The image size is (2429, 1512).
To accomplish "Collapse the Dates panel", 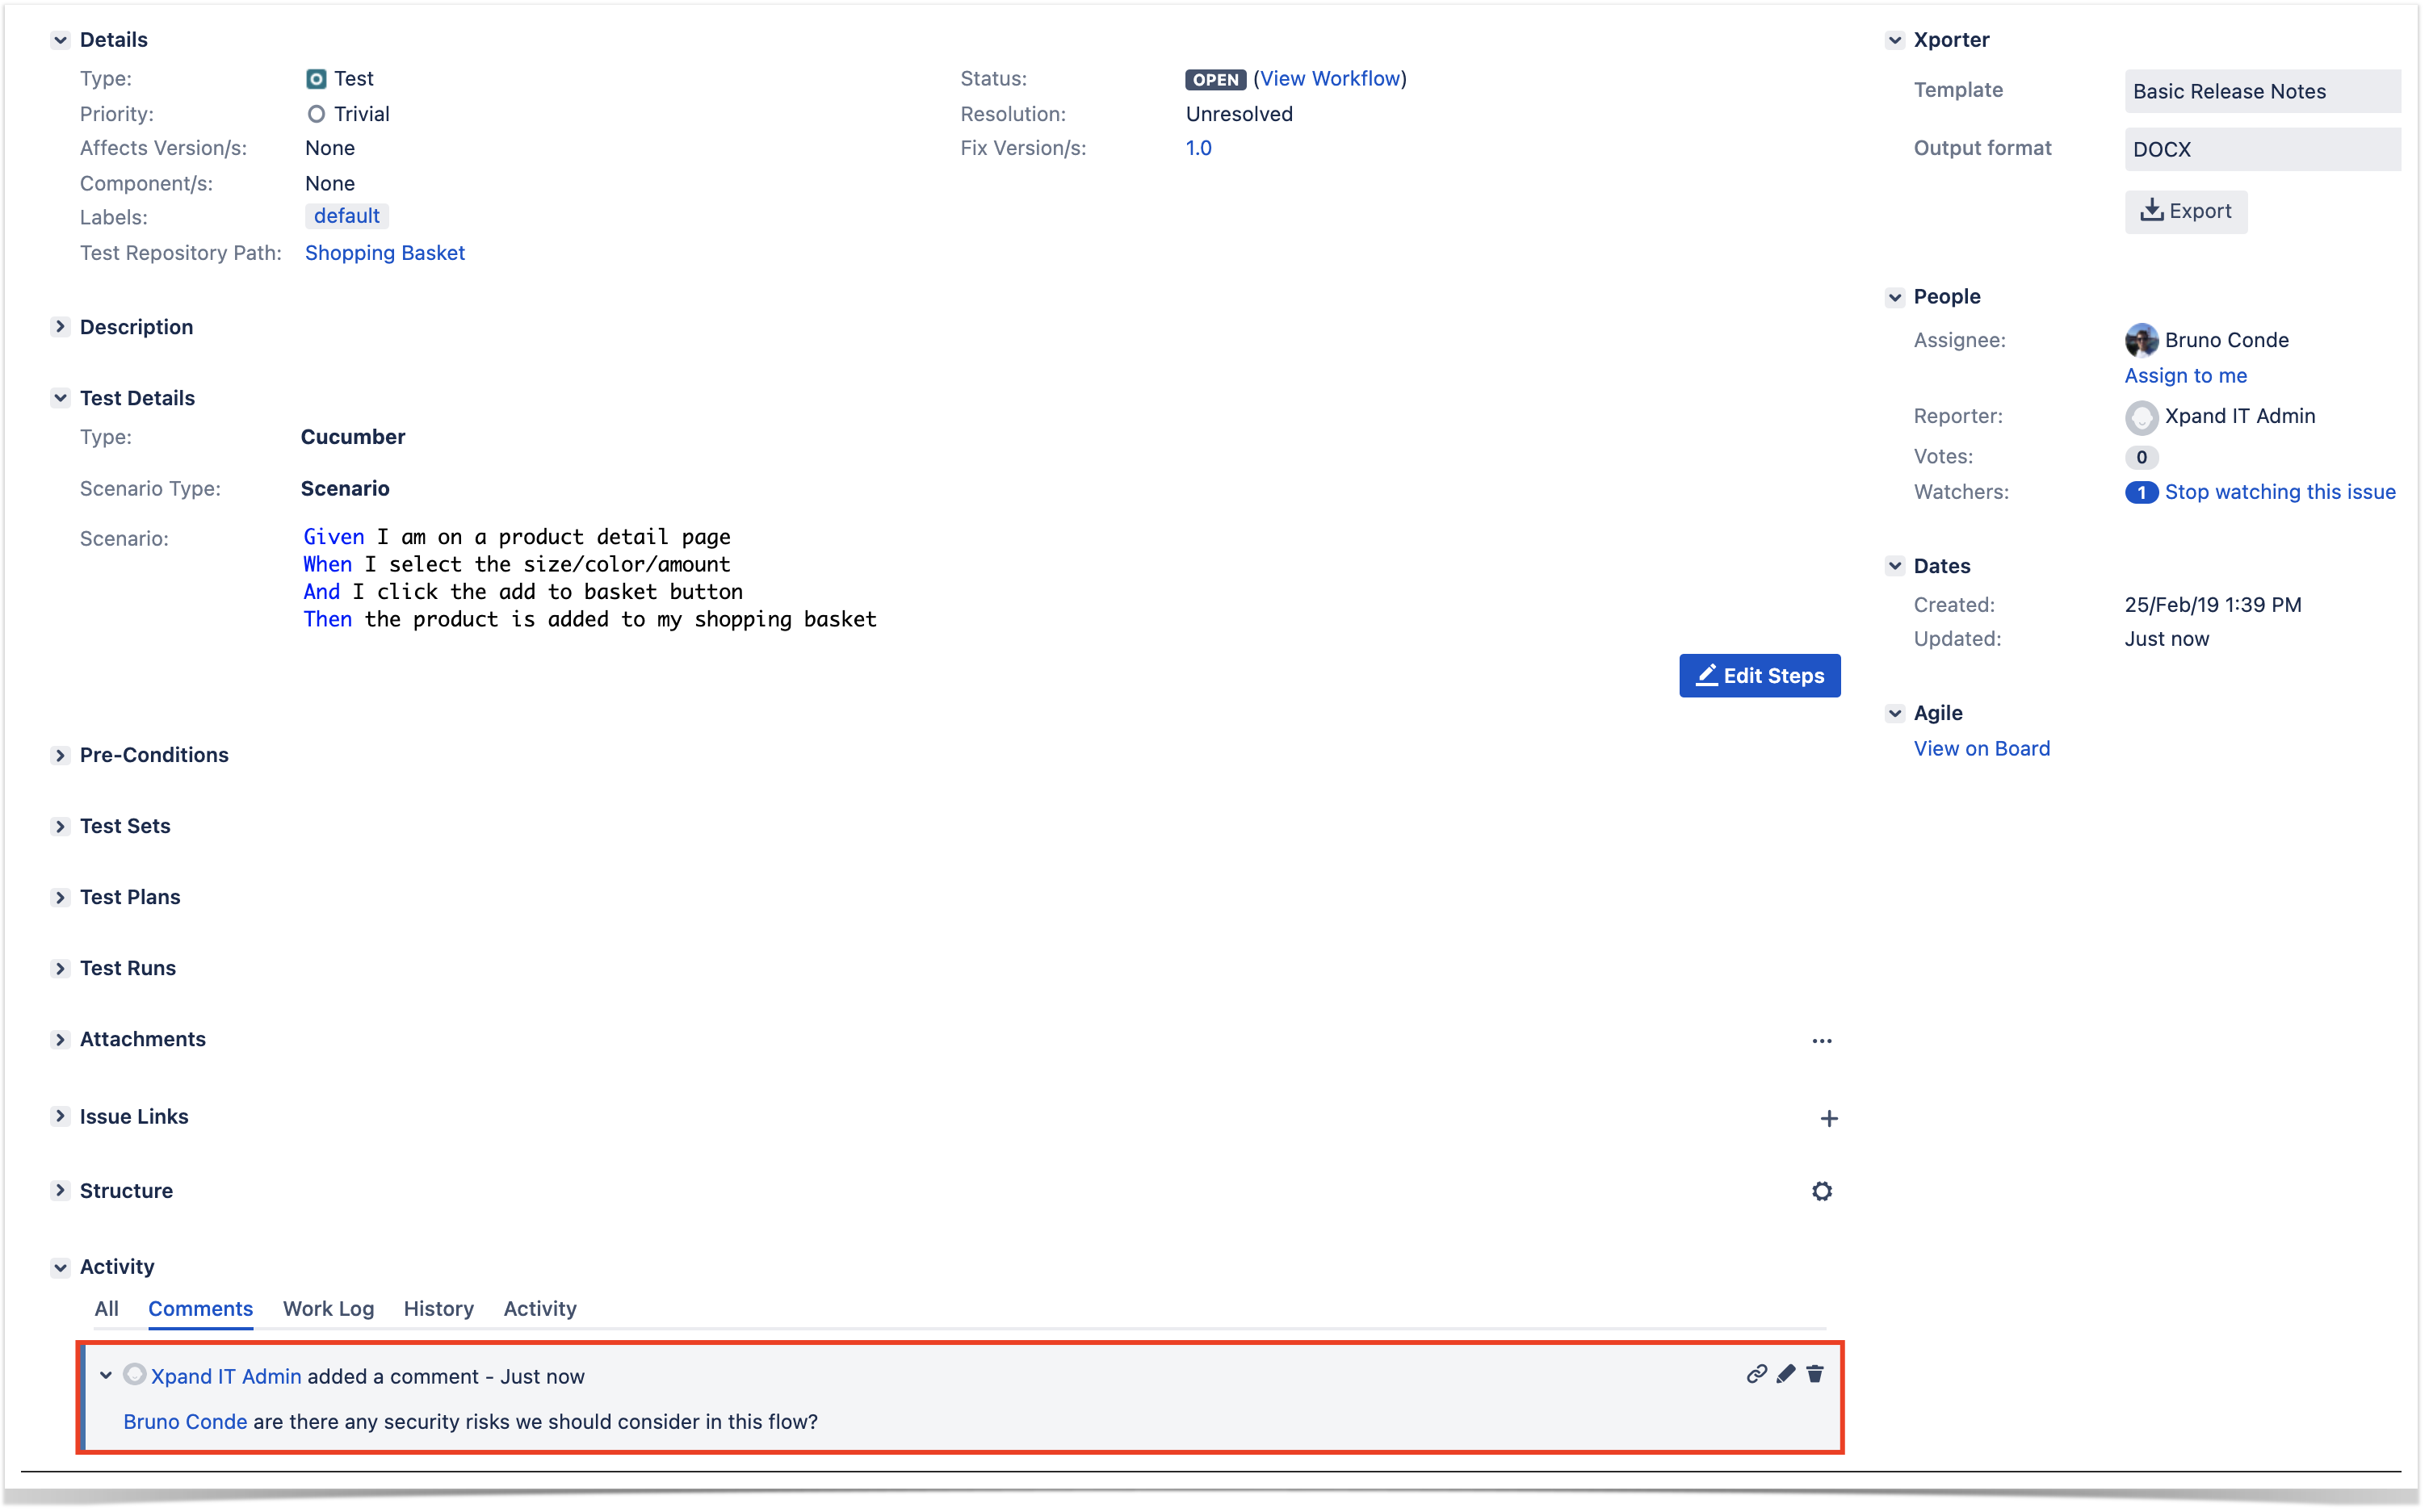I will tap(1894, 566).
